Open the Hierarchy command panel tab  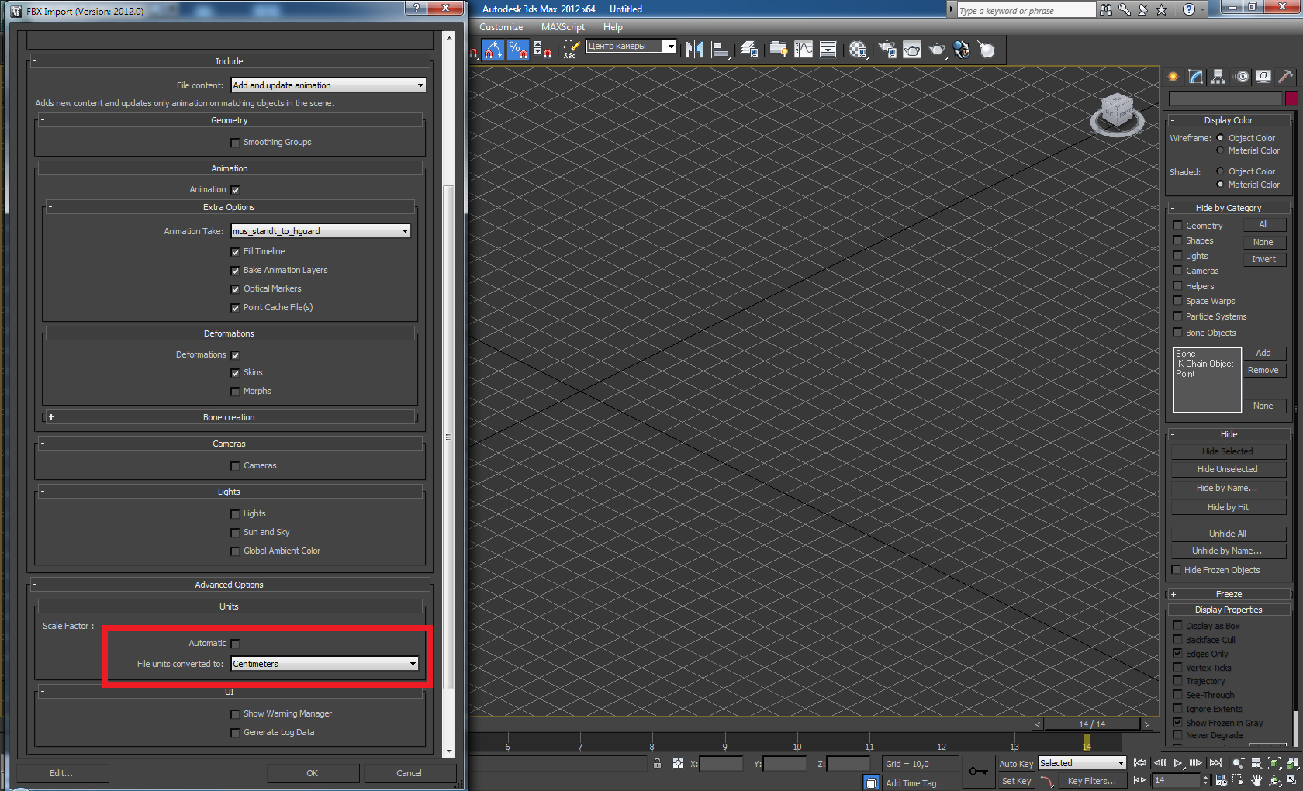(1218, 76)
